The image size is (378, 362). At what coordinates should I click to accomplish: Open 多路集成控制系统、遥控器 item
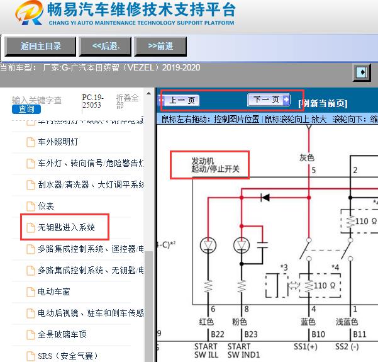click(91, 249)
